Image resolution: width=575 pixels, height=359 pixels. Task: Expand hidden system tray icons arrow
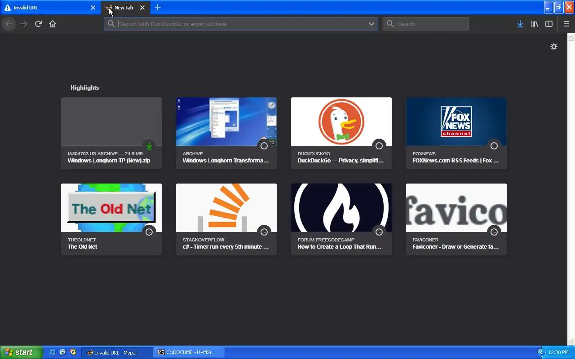tap(541, 352)
